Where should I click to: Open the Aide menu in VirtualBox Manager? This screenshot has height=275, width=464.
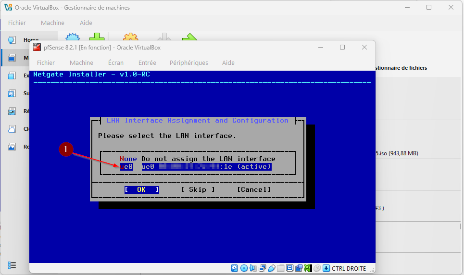[86, 23]
